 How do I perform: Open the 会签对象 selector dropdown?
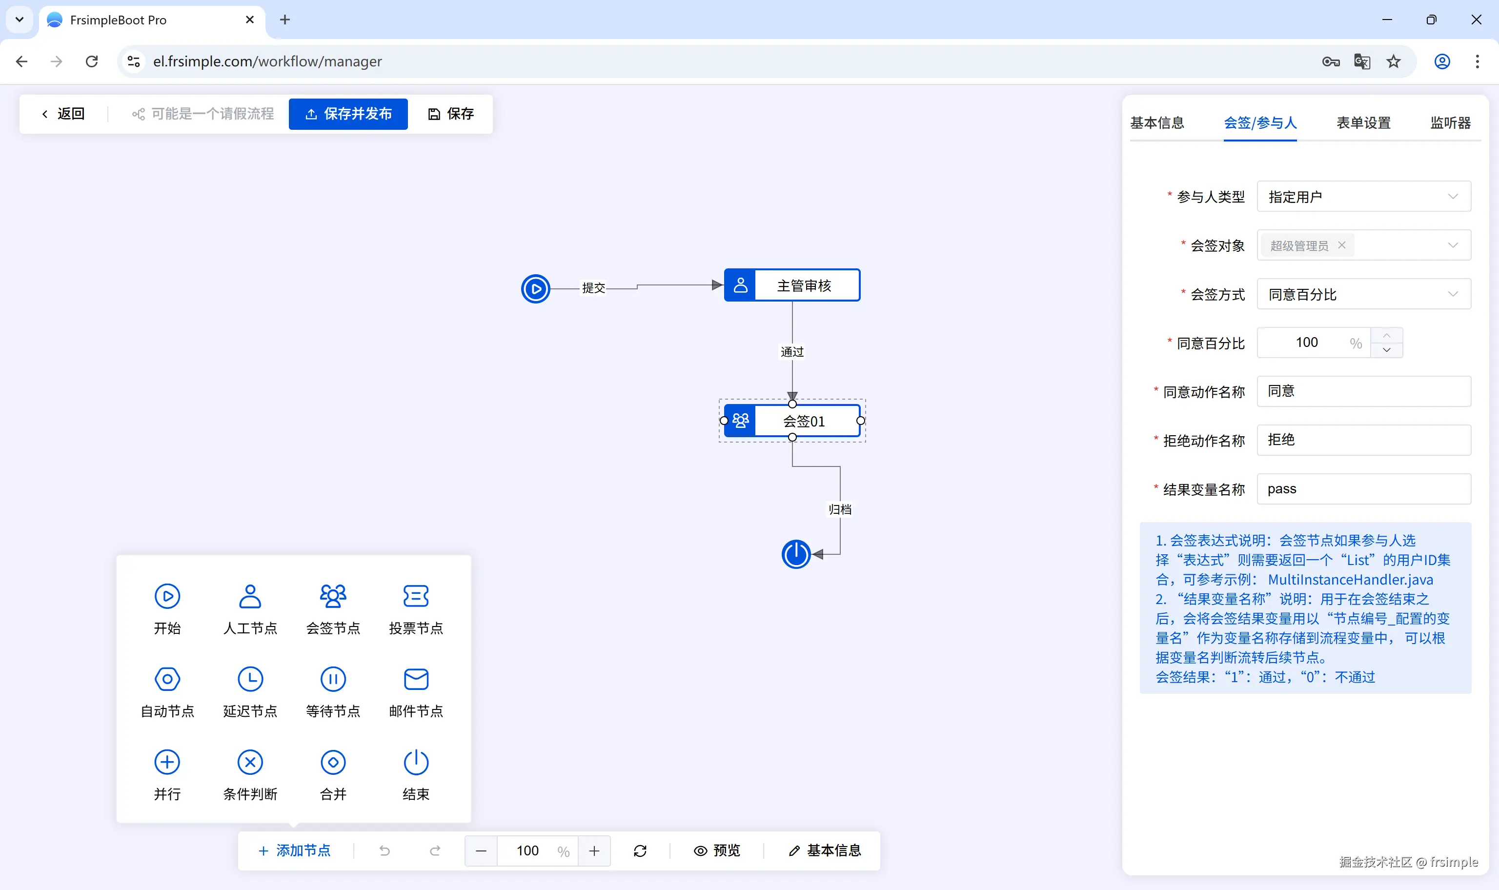(x=1452, y=245)
